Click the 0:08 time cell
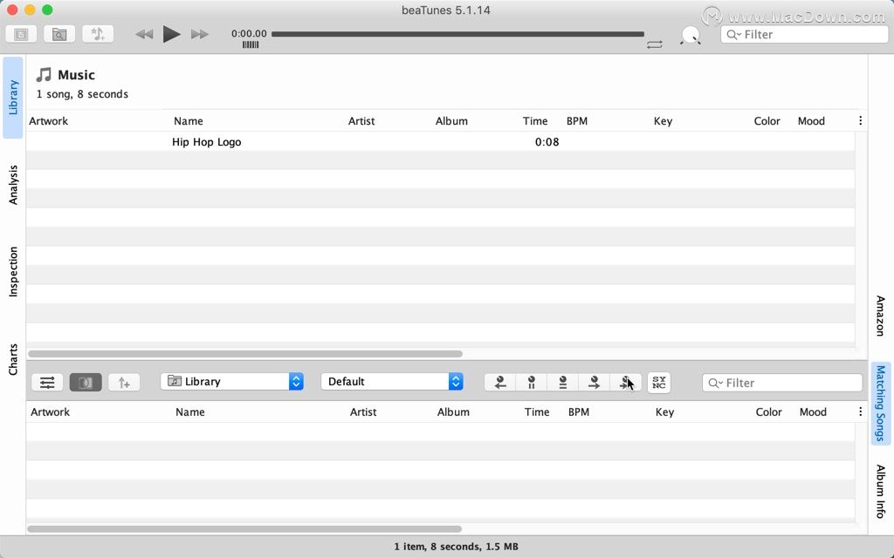 (547, 142)
